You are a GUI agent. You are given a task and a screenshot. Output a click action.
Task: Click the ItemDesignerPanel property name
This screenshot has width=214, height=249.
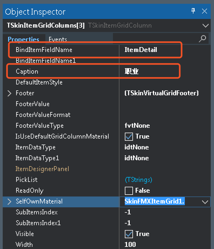point(42,169)
